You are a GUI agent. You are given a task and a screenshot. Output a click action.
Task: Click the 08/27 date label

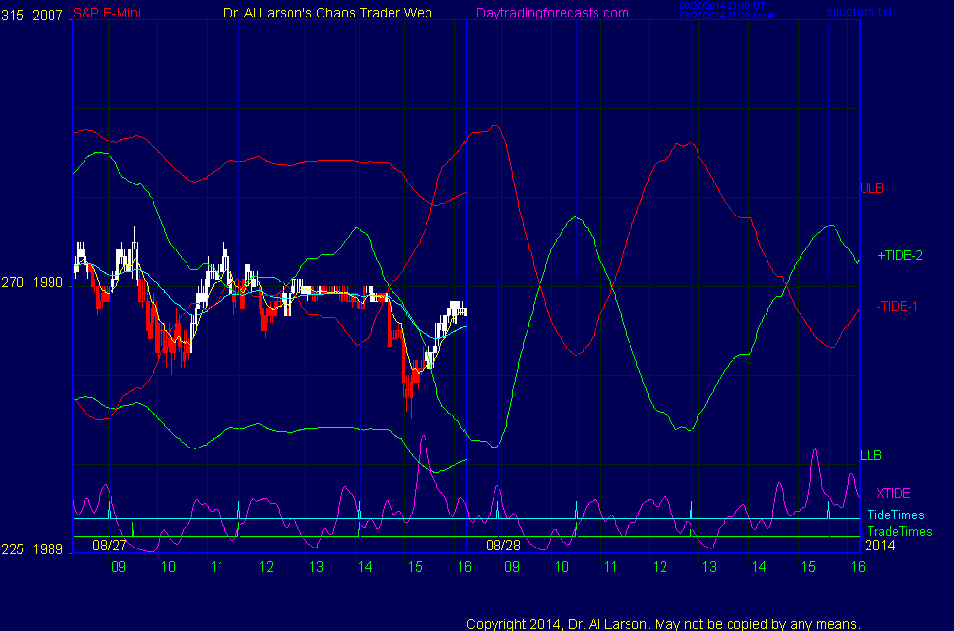click(110, 546)
